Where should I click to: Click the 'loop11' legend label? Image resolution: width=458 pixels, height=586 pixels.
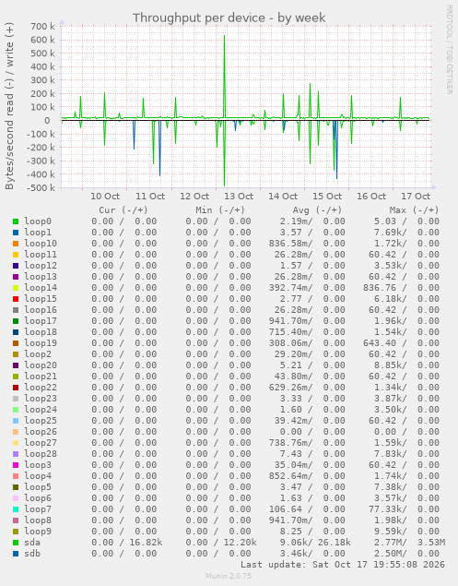point(41,255)
